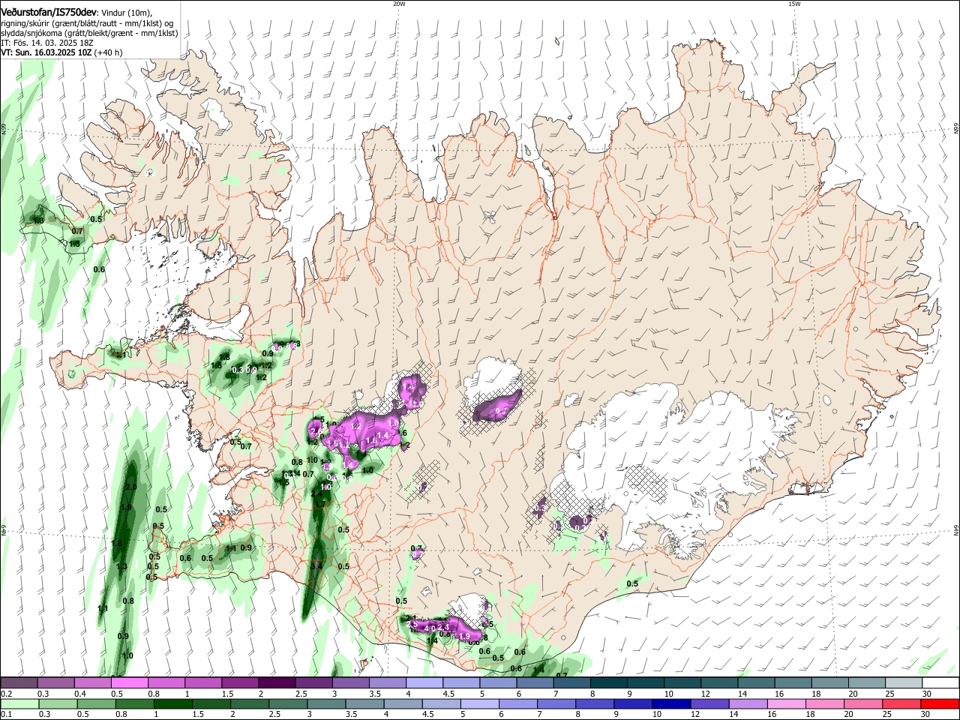The image size is (960, 720).
Task: Select the white above-30 snow legend swatch
Action: (940, 682)
